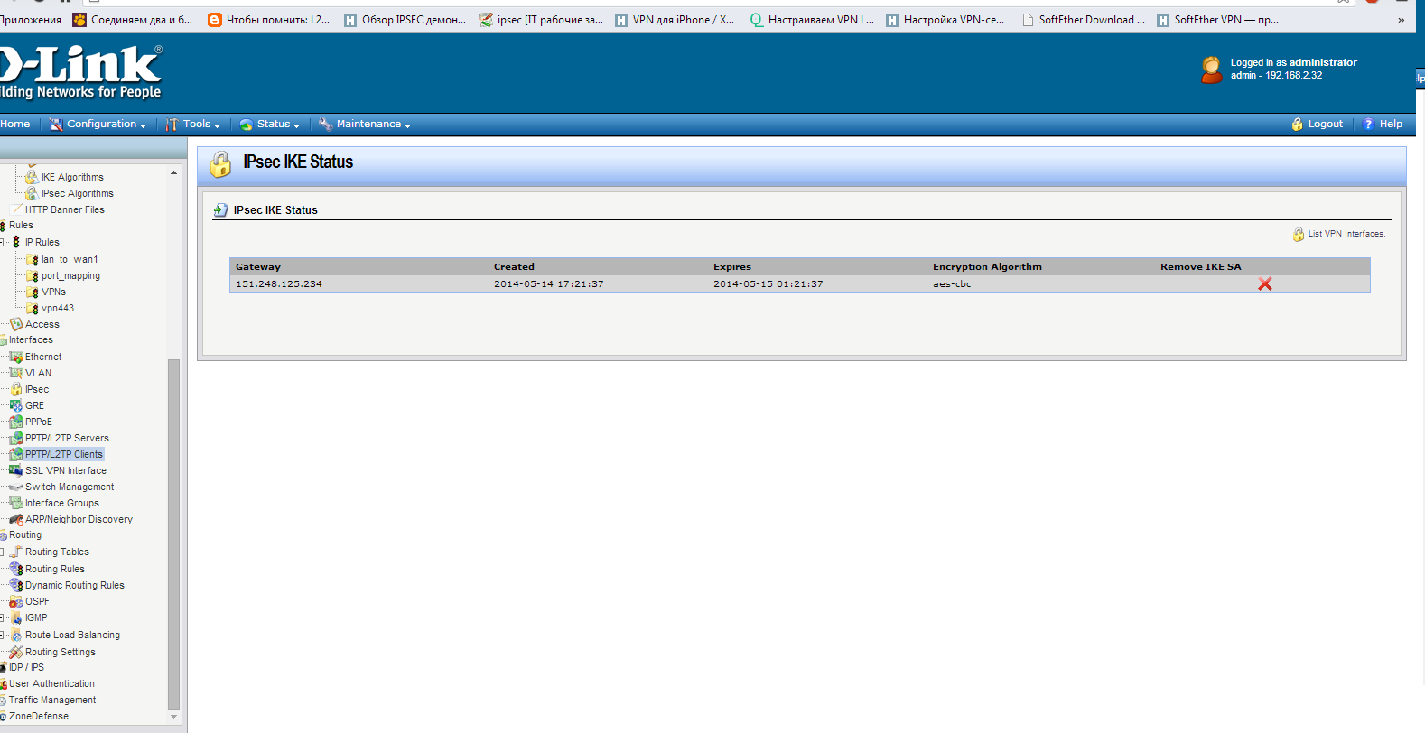Open the Status dropdown menu

pos(270,125)
